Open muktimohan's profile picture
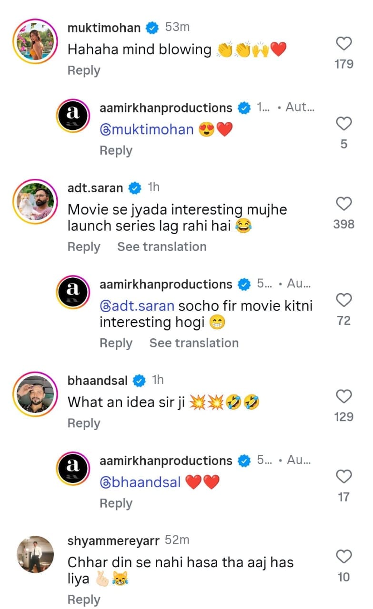 [34, 41]
